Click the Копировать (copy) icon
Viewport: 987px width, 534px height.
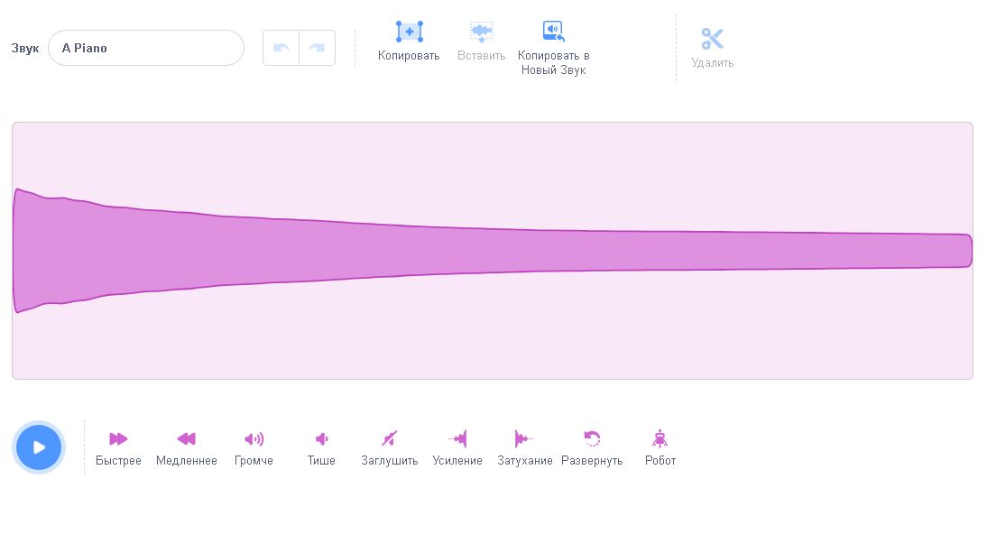point(409,32)
